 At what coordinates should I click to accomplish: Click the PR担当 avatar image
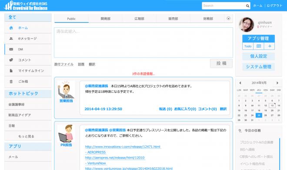pos(66,134)
